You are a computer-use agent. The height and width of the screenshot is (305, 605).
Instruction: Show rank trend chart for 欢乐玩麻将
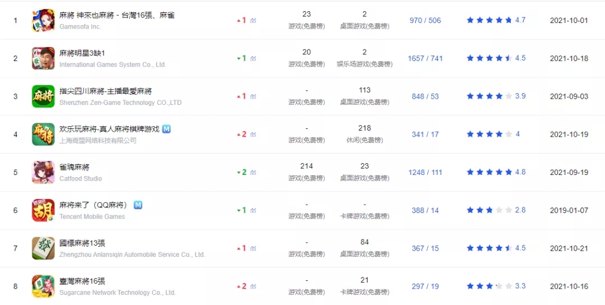coord(253,135)
